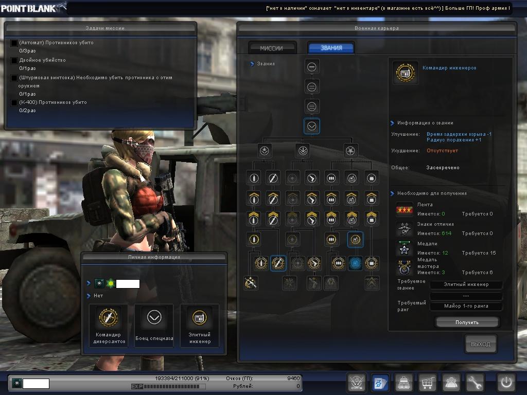The height and width of the screenshot is (395, 527).
Task: Click the wrench settings icon
Action: [475, 383]
